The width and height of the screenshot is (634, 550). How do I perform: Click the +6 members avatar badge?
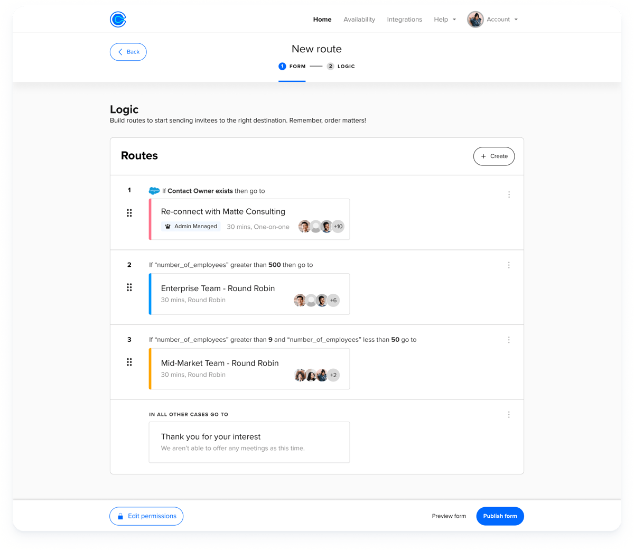(x=333, y=301)
